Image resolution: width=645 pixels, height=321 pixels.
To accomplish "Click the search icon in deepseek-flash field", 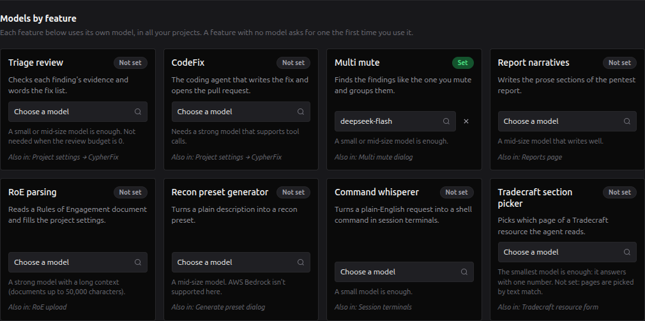I will click(x=446, y=121).
